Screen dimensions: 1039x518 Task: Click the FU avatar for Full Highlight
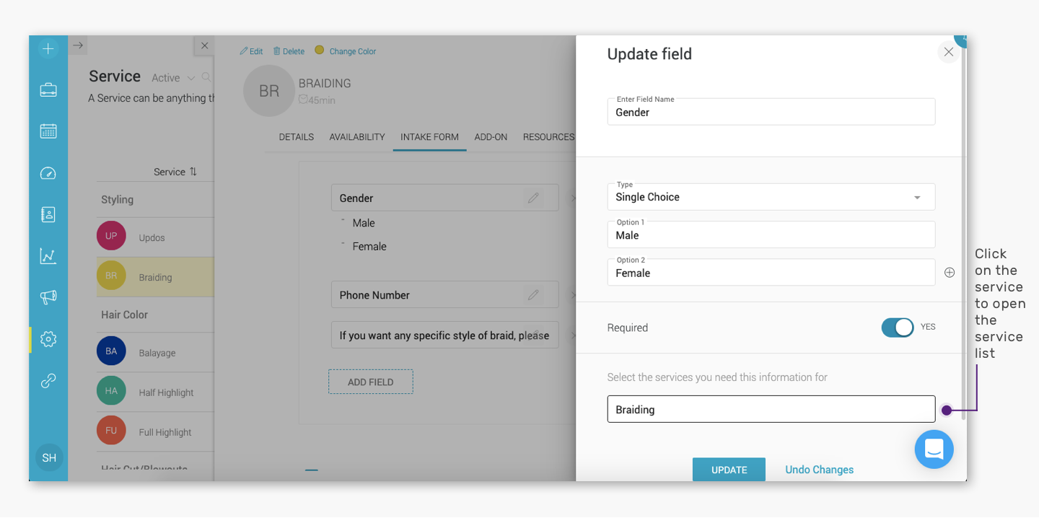pos(111,431)
